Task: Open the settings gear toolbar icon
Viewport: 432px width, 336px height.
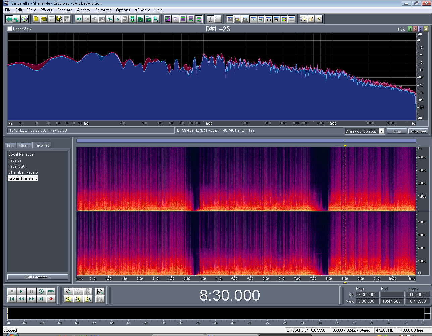Action: pos(303,19)
